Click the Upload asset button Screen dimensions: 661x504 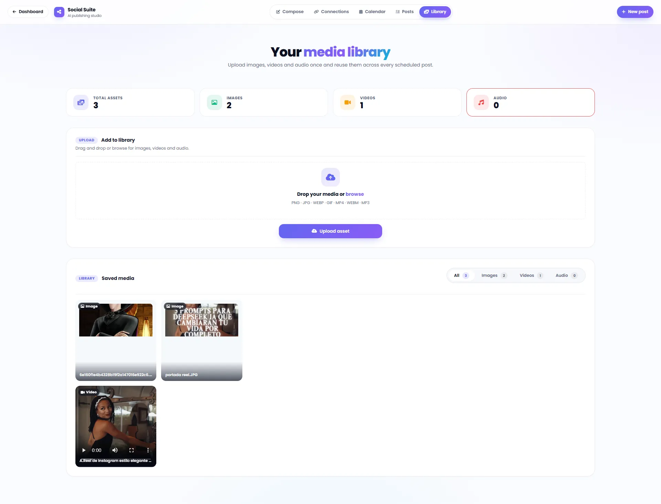coord(330,231)
